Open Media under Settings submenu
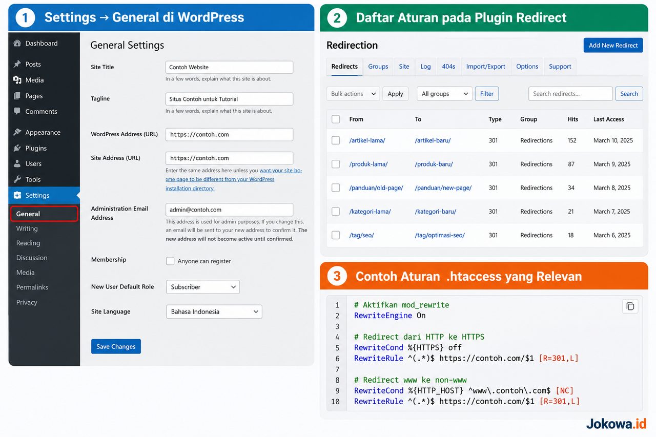The width and height of the screenshot is (656, 437). click(x=26, y=273)
